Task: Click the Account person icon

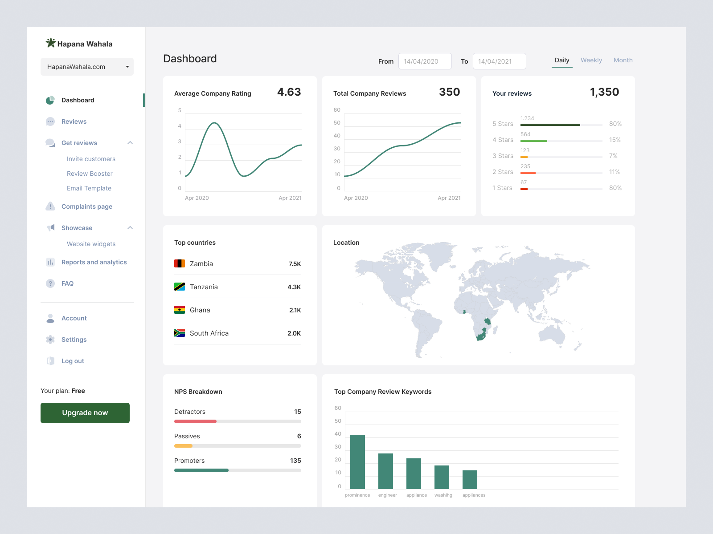Action: [50, 318]
